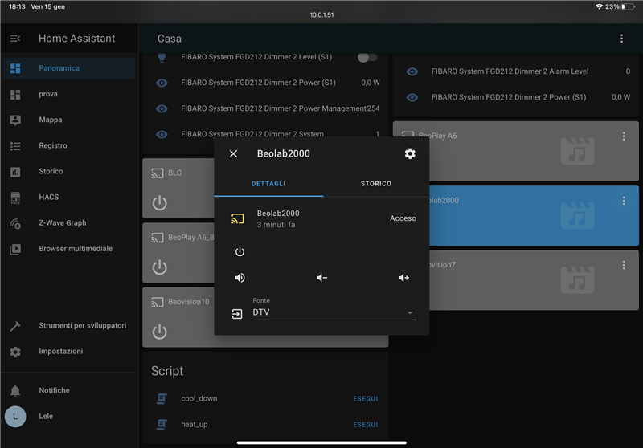The image size is (643, 448).
Task: Turn off Beolab2000 with power icon
Action: coord(240,251)
